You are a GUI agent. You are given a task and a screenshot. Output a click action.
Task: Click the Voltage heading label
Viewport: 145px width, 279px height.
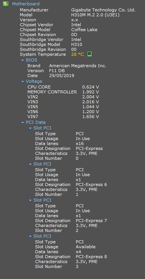point(34,81)
